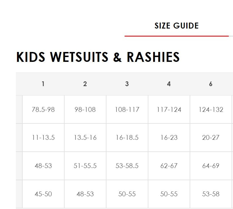Select size column header 3
The width and height of the screenshot is (233, 209).
pos(127,84)
